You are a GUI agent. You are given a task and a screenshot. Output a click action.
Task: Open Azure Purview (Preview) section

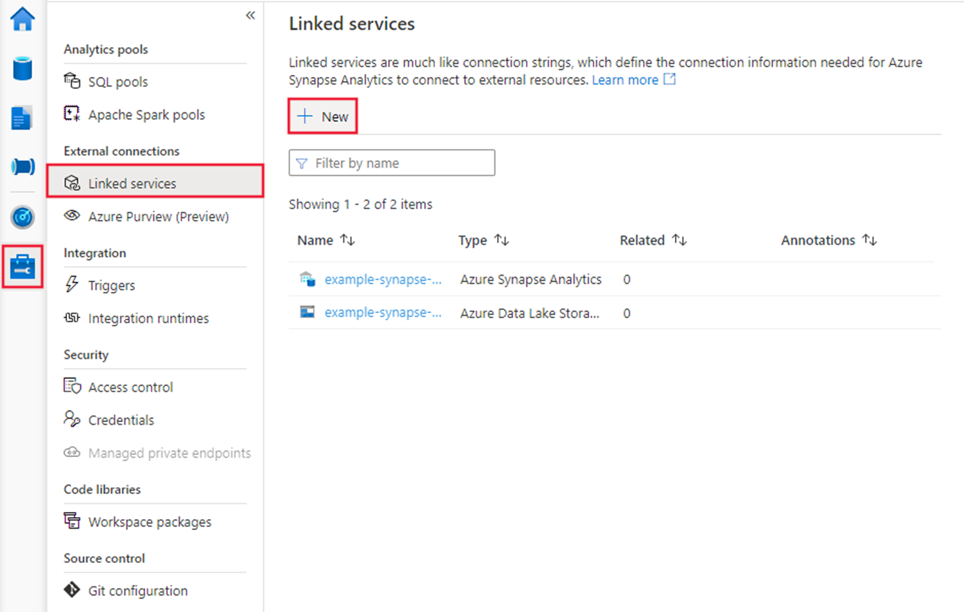click(159, 216)
